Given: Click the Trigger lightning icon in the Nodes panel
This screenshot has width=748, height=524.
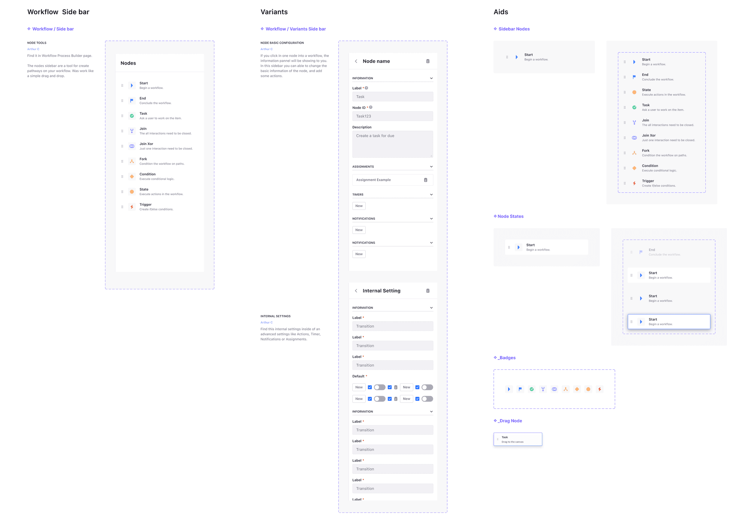Looking at the screenshot, I should pyautogui.click(x=132, y=207).
